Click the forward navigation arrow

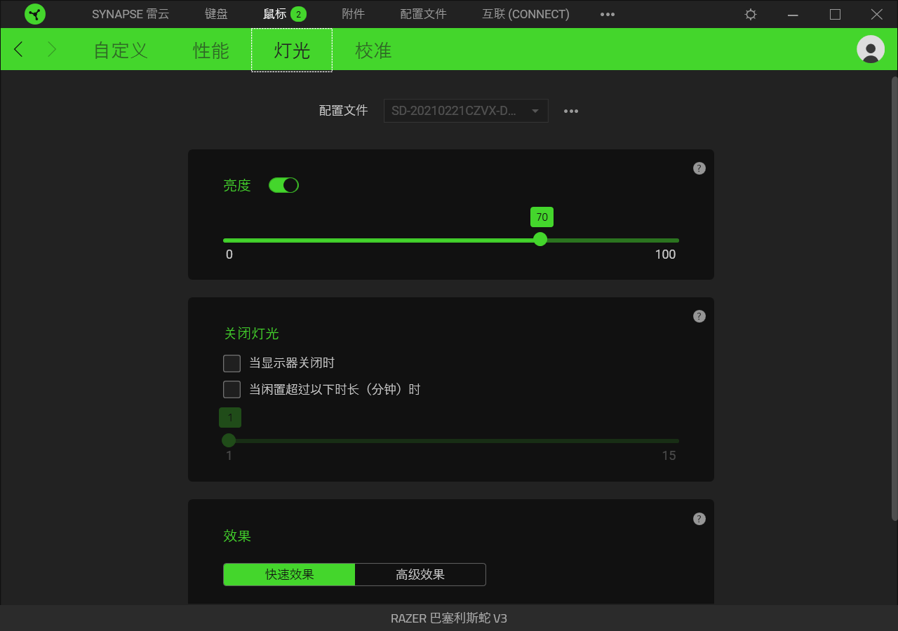click(x=52, y=49)
